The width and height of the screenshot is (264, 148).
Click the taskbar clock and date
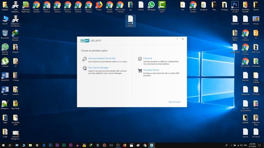pos(252,145)
